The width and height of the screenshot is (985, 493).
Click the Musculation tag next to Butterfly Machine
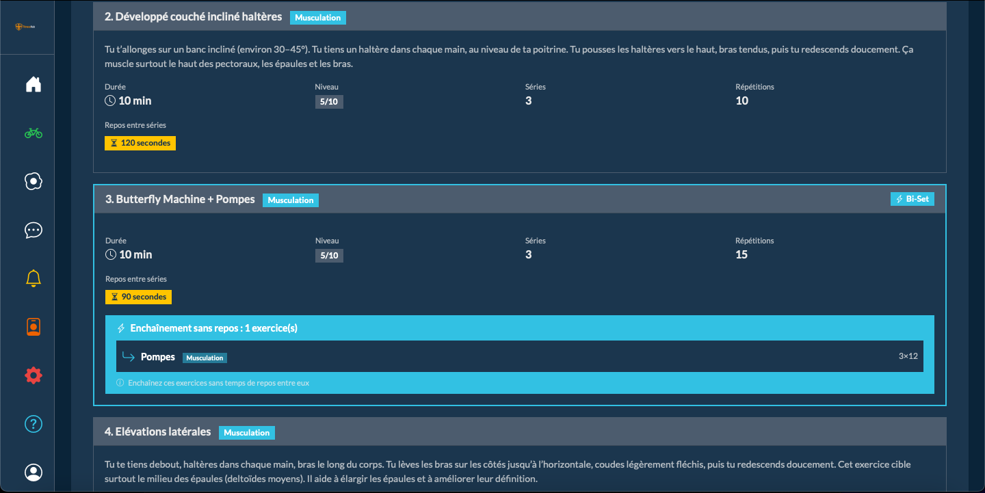click(x=291, y=200)
